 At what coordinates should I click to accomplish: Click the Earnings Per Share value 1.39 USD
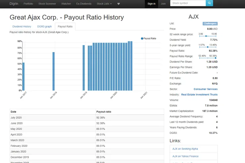(x=212, y=67)
